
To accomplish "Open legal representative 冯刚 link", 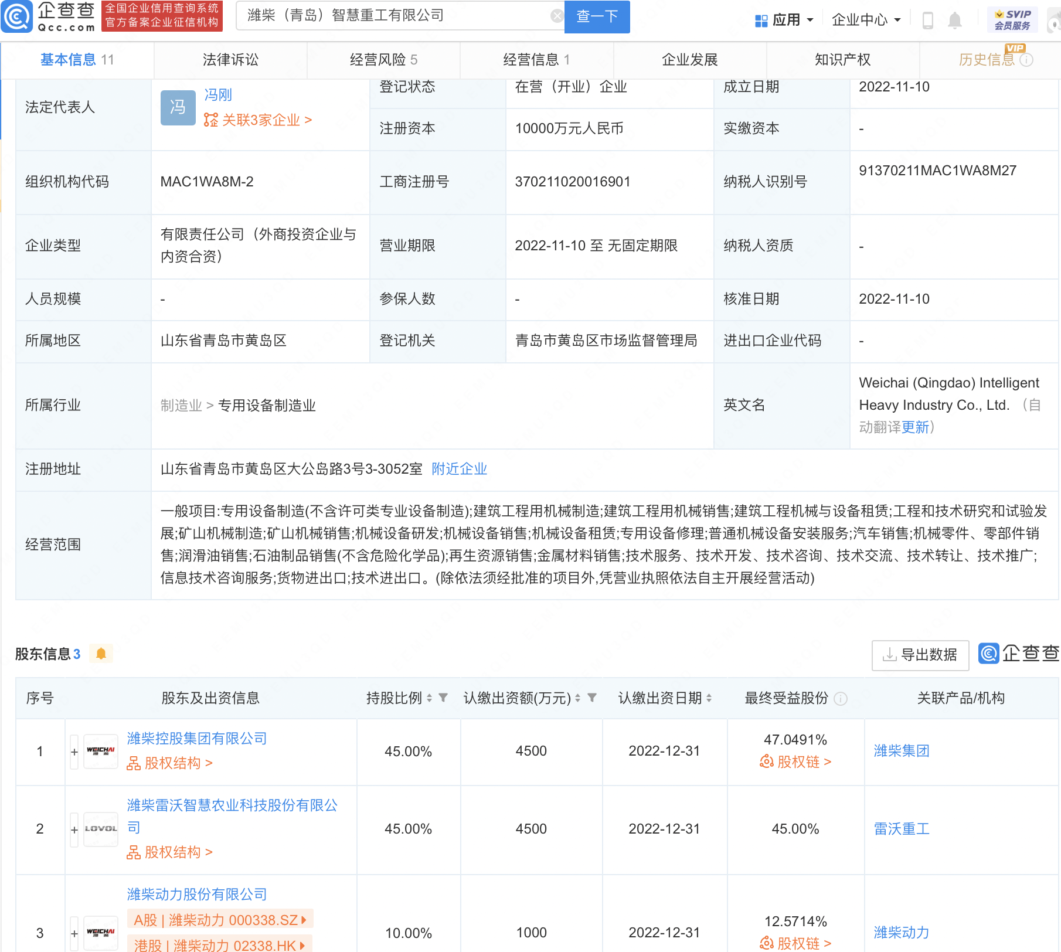I will 217,95.
